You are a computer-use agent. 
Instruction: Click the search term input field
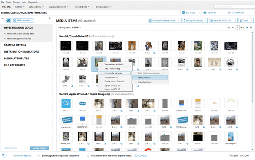tap(234, 7)
